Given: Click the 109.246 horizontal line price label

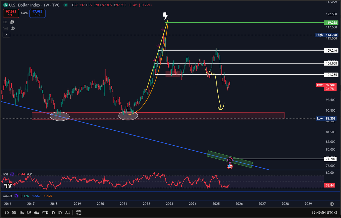Looking at the screenshot, I should pos(330,51).
